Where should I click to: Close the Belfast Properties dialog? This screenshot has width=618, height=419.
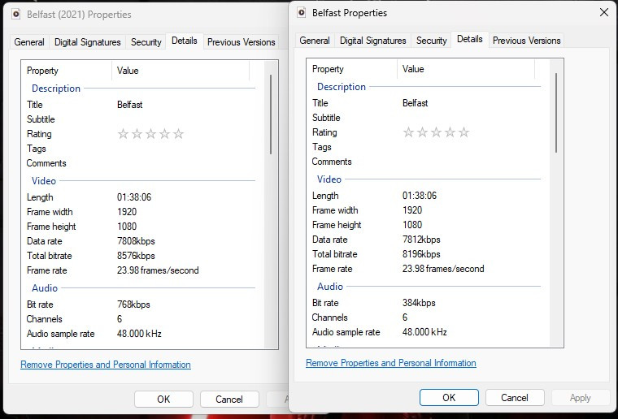point(603,13)
